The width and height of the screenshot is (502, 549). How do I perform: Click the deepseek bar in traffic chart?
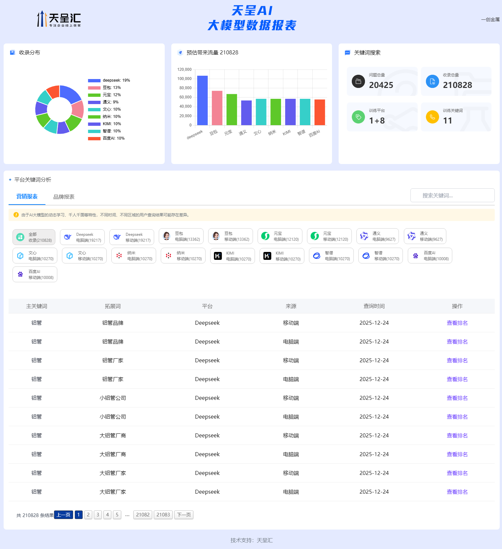(x=202, y=100)
